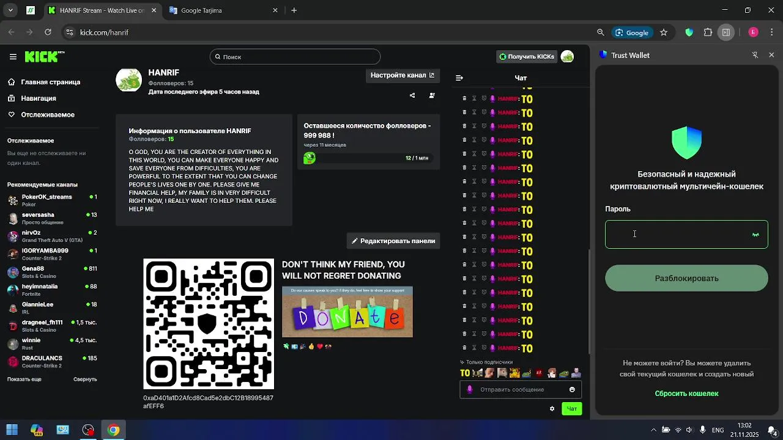Click Редактировать панели button

coord(393,241)
